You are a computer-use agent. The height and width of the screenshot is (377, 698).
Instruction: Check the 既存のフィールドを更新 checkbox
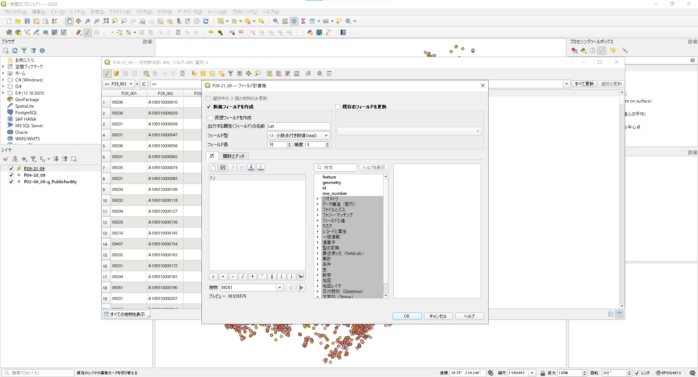tap(338, 107)
